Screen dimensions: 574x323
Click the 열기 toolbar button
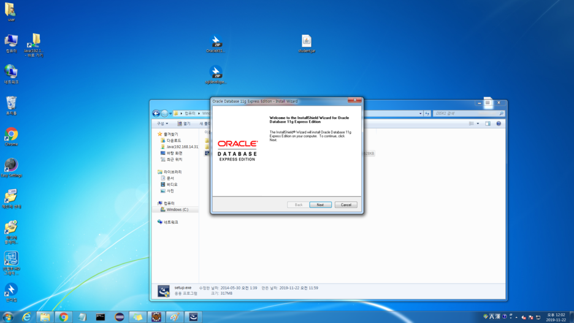click(184, 124)
